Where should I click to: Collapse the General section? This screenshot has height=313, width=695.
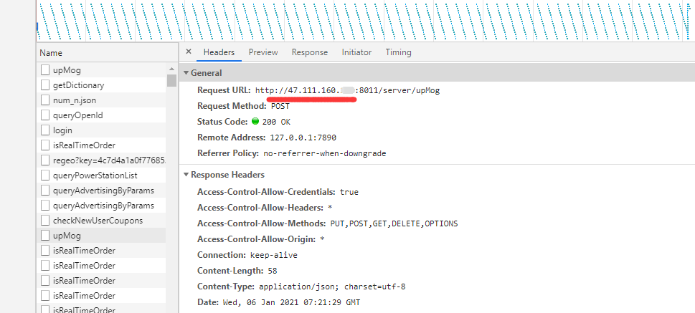pos(186,73)
